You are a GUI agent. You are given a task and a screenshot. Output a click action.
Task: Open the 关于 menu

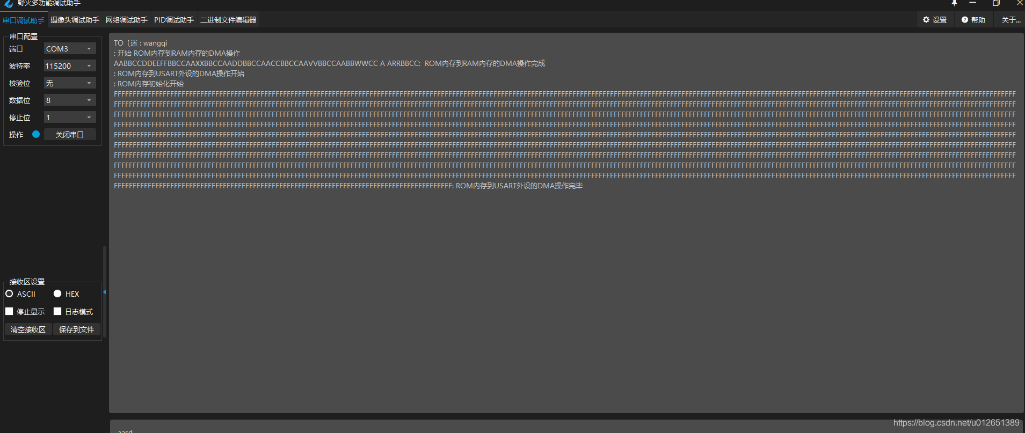(1011, 20)
